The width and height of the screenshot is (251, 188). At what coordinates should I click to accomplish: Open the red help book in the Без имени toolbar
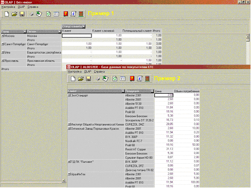(x=66, y=14)
